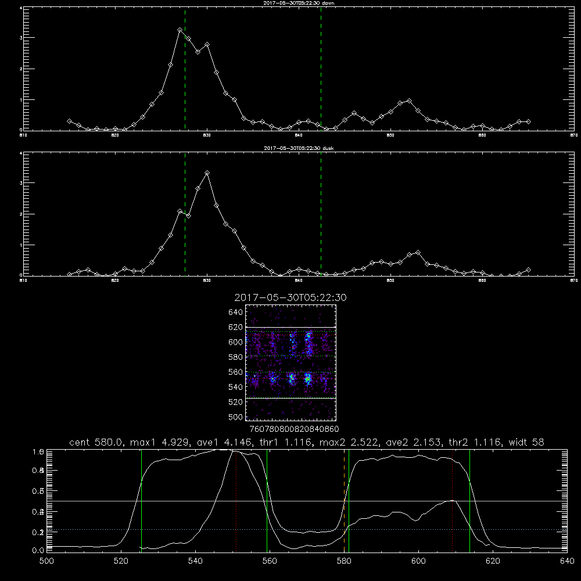The image size is (581, 581).
Task: Click the 2 label on dawn plot y-axis
Action: (21, 69)
